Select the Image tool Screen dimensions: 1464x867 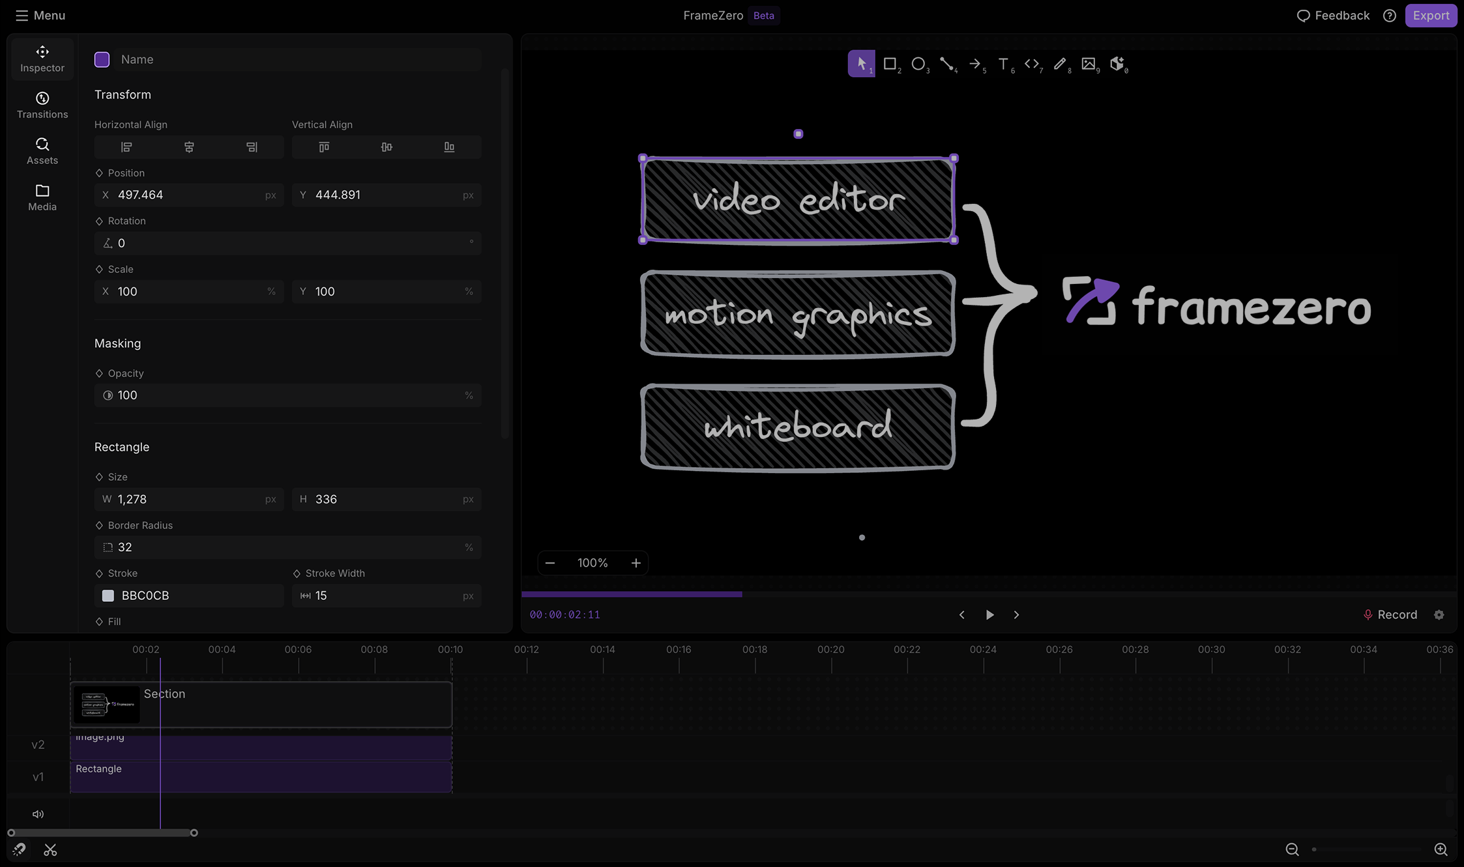[1089, 63]
